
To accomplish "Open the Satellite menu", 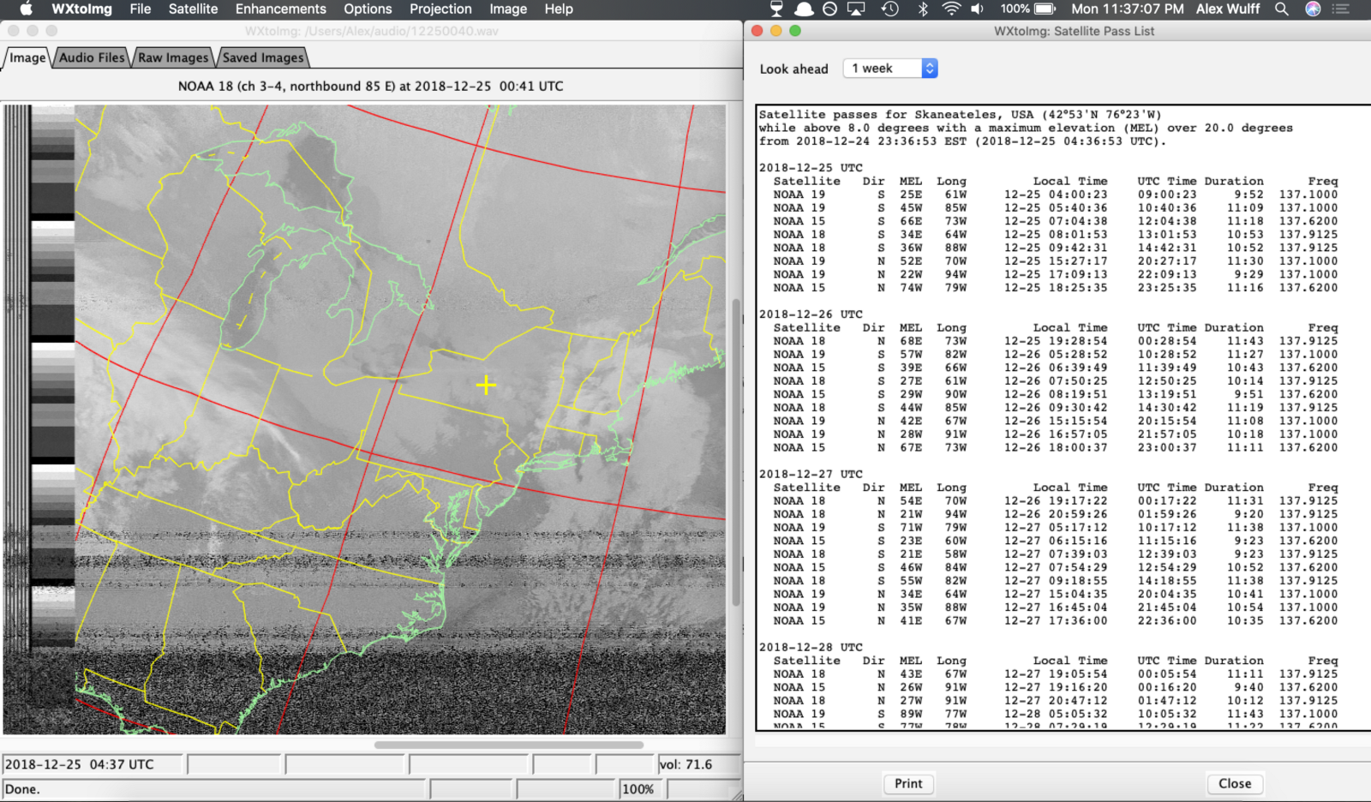I will click(193, 9).
